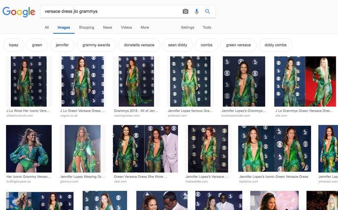
Task: Click 'J.Lo Wore Her Iconic Vers...' caption
Action: point(28,111)
